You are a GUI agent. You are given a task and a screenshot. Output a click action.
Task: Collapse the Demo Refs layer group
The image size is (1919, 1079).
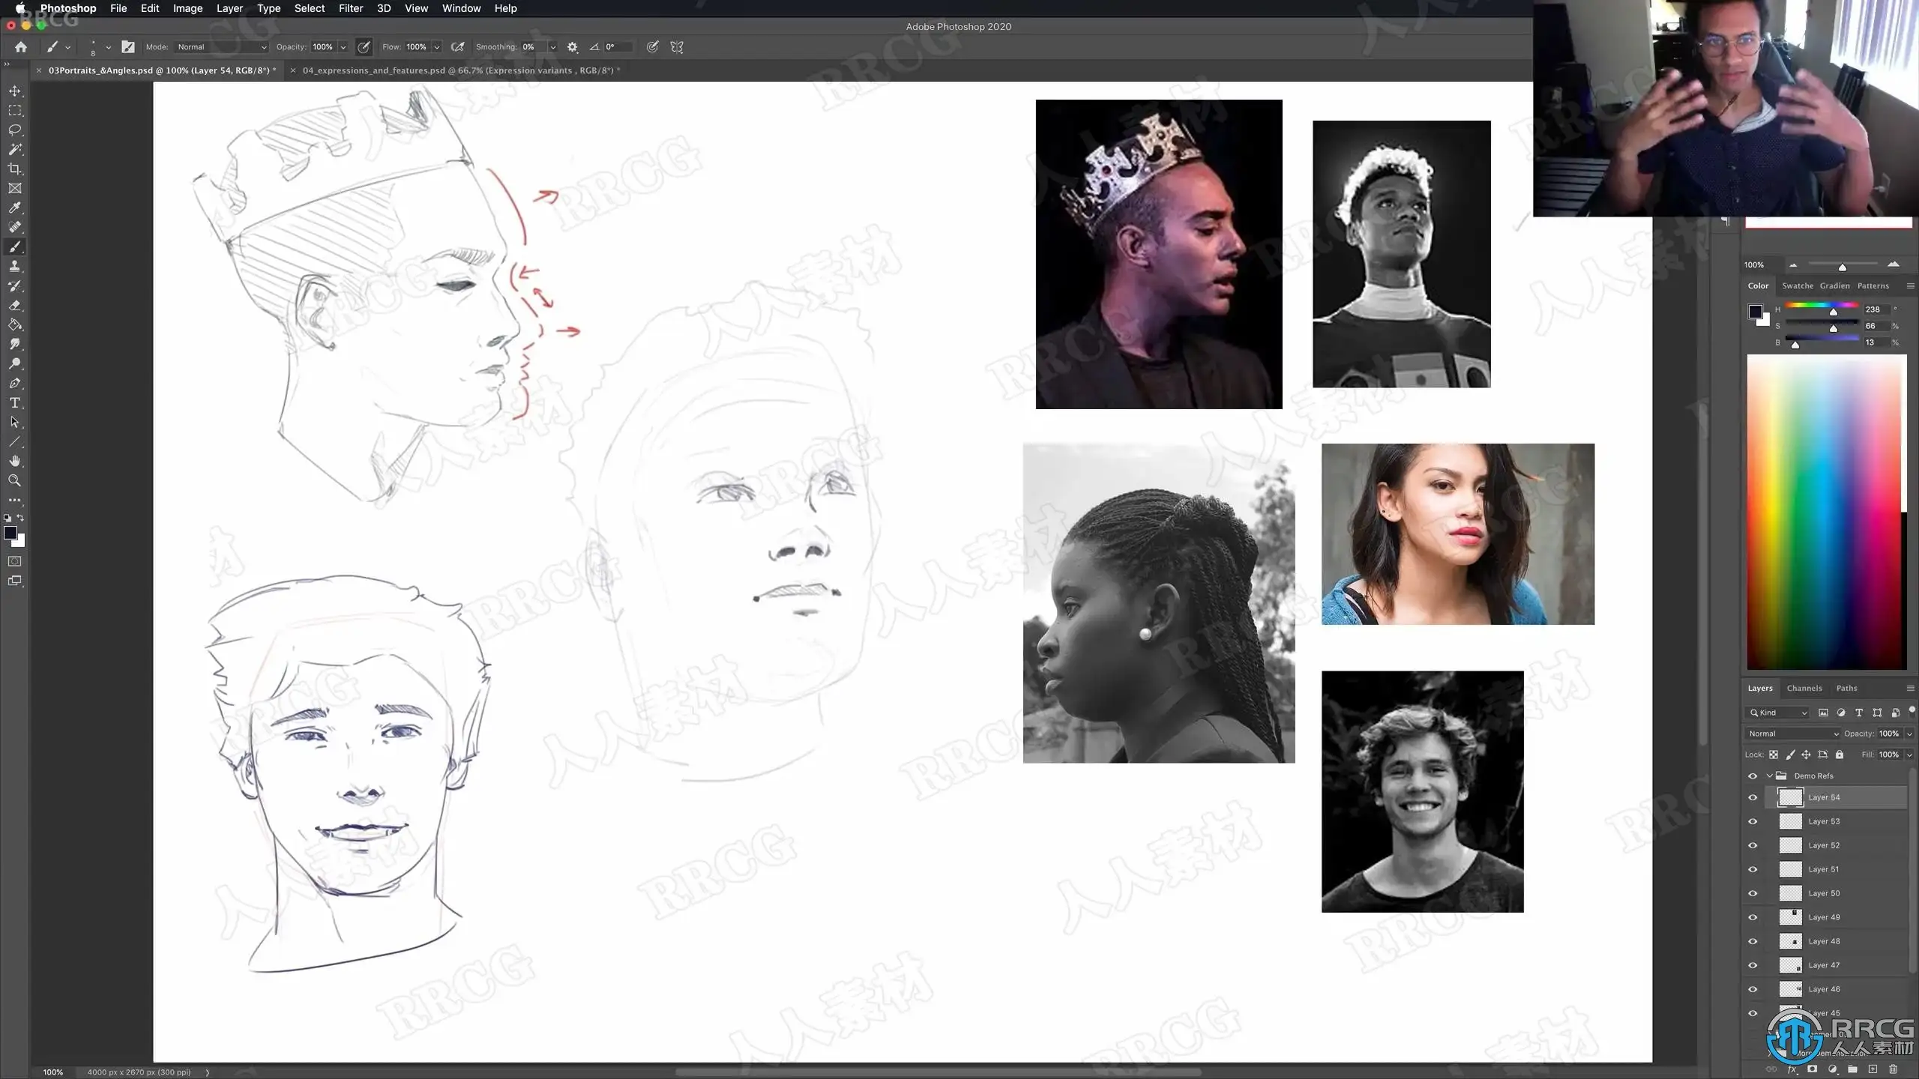coord(1770,776)
